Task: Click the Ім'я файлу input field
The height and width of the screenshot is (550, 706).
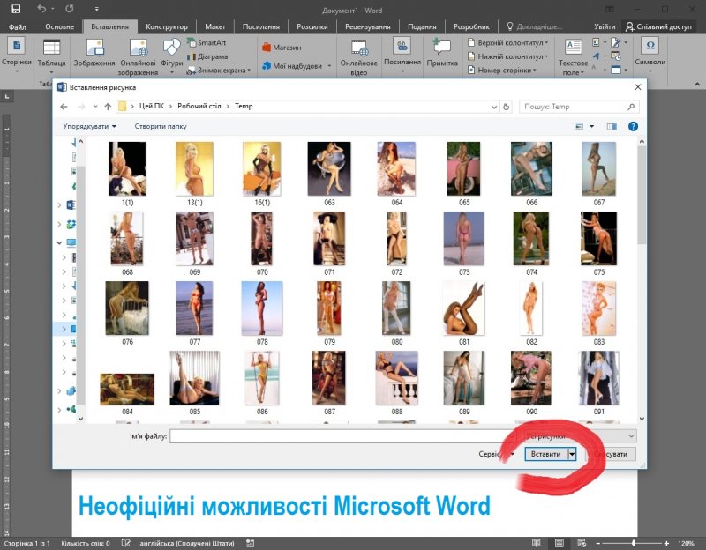Action: (x=335, y=436)
